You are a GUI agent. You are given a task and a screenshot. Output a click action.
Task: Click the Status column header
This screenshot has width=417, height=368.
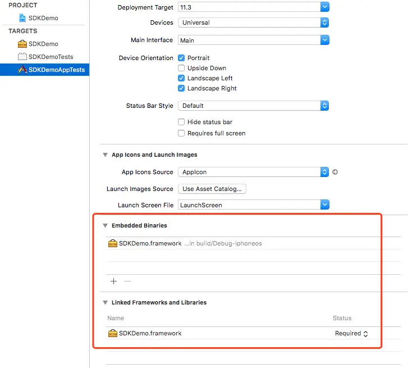342,318
